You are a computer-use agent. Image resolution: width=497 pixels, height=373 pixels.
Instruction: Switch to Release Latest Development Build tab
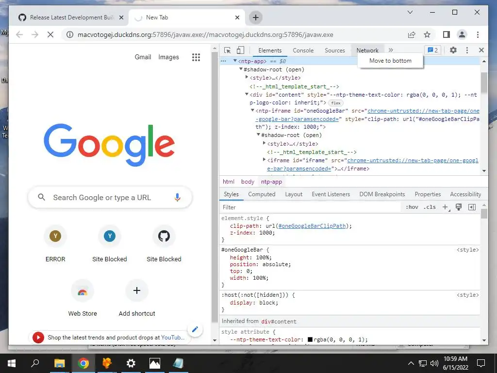tap(68, 17)
